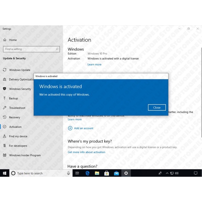Select Windows Insider Program

click(24, 155)
